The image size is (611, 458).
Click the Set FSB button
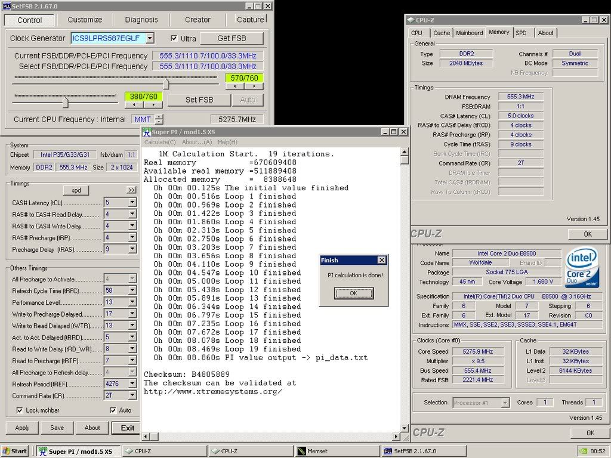(x=199, y=100)
